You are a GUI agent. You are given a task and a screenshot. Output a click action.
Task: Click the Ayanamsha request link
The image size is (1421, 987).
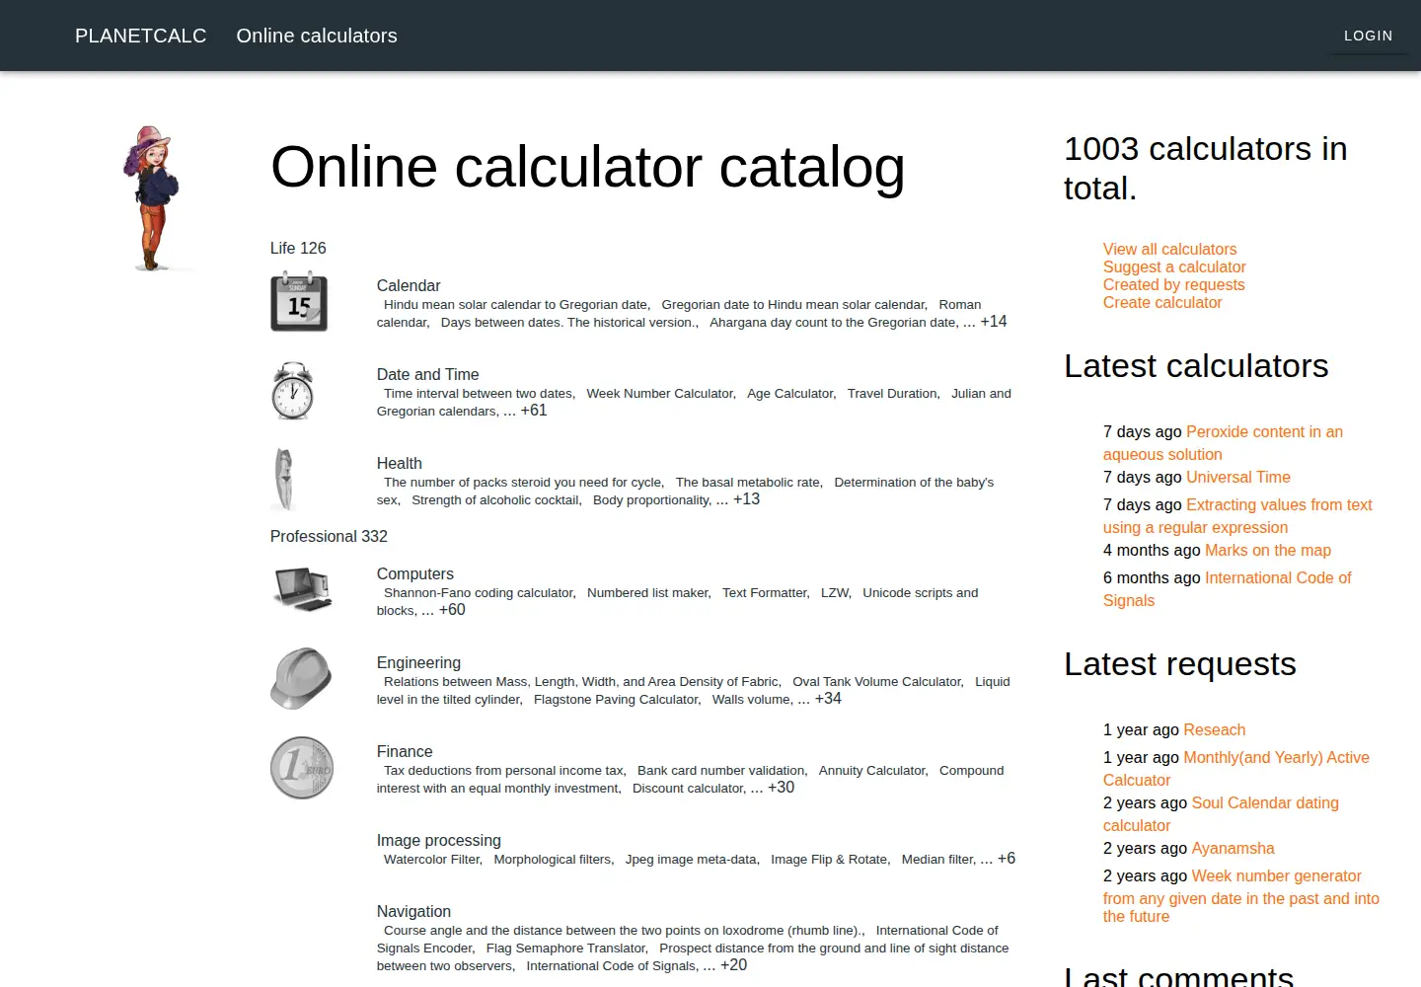(x=1234, y=849)
